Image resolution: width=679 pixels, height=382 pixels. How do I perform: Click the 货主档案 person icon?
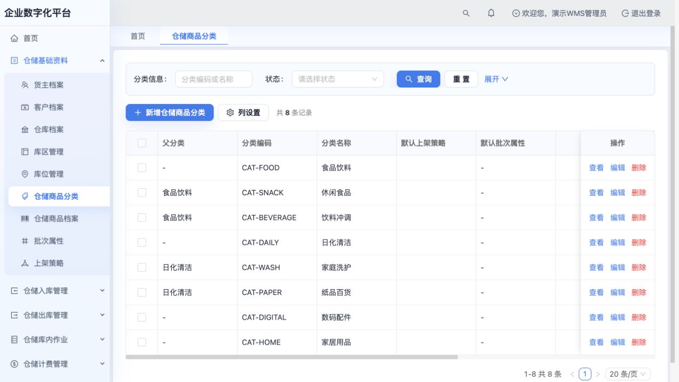[25, 85]
